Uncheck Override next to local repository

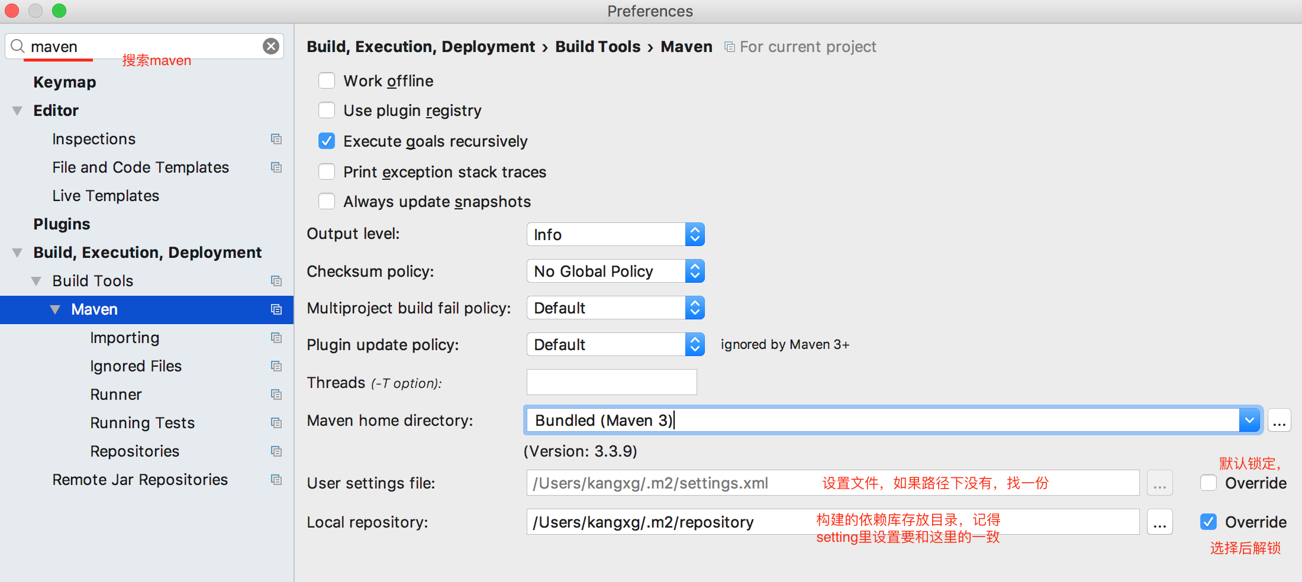click(x=1209, y=522)
